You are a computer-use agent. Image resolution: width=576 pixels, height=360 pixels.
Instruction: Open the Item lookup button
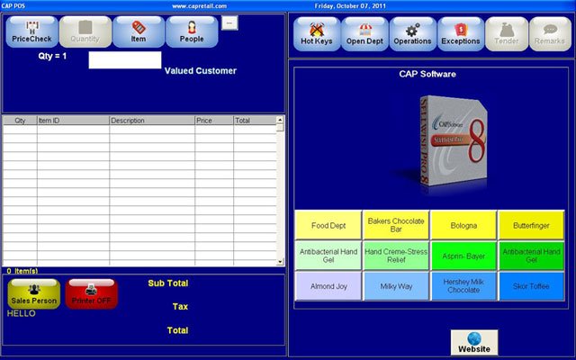coord(139,32)
